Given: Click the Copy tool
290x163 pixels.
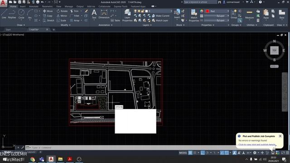Looking at the screenshot, I should [48, 16].
